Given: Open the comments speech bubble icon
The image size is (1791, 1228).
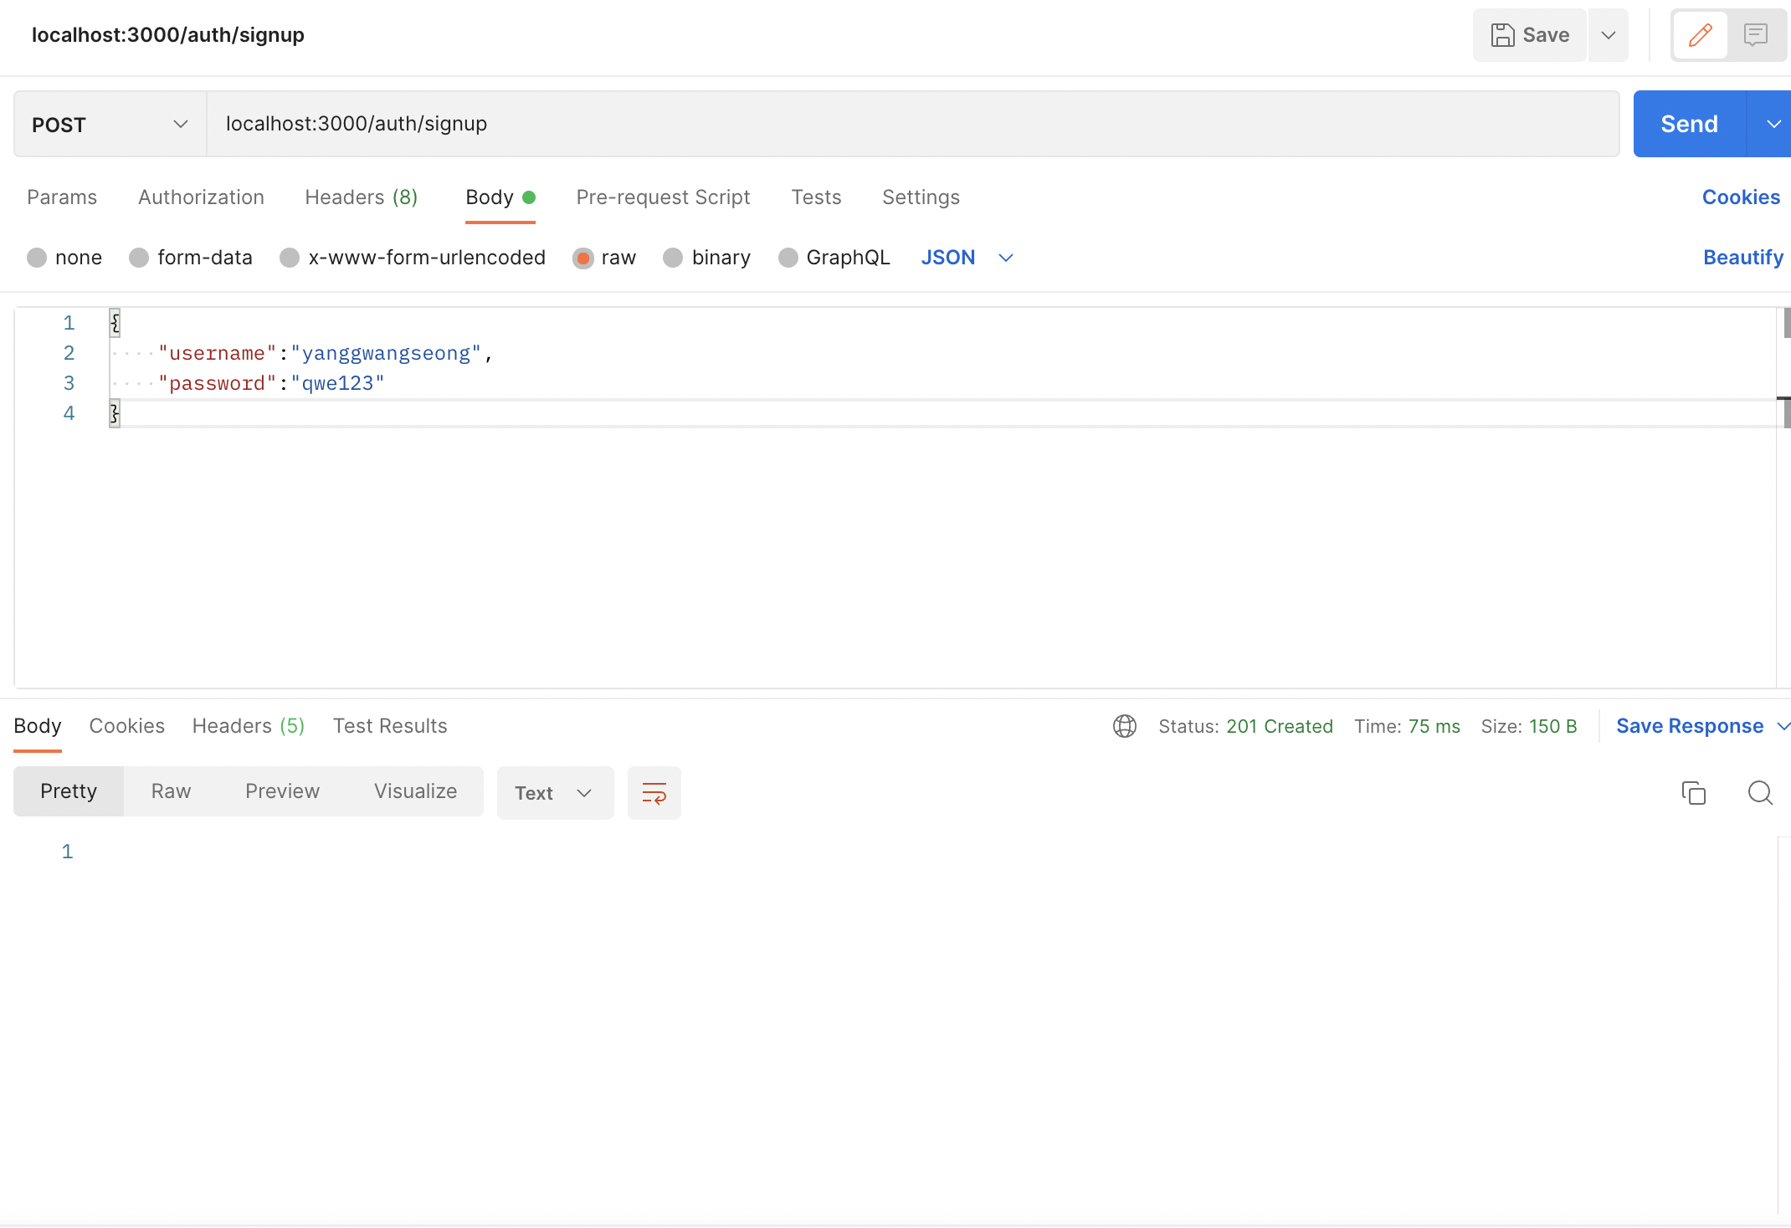Looking at the screenshot, I should 1755,35.
